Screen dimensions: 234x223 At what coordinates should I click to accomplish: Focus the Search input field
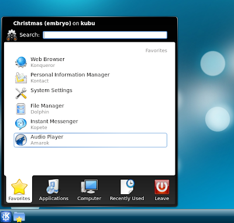(x=105, y=35)
